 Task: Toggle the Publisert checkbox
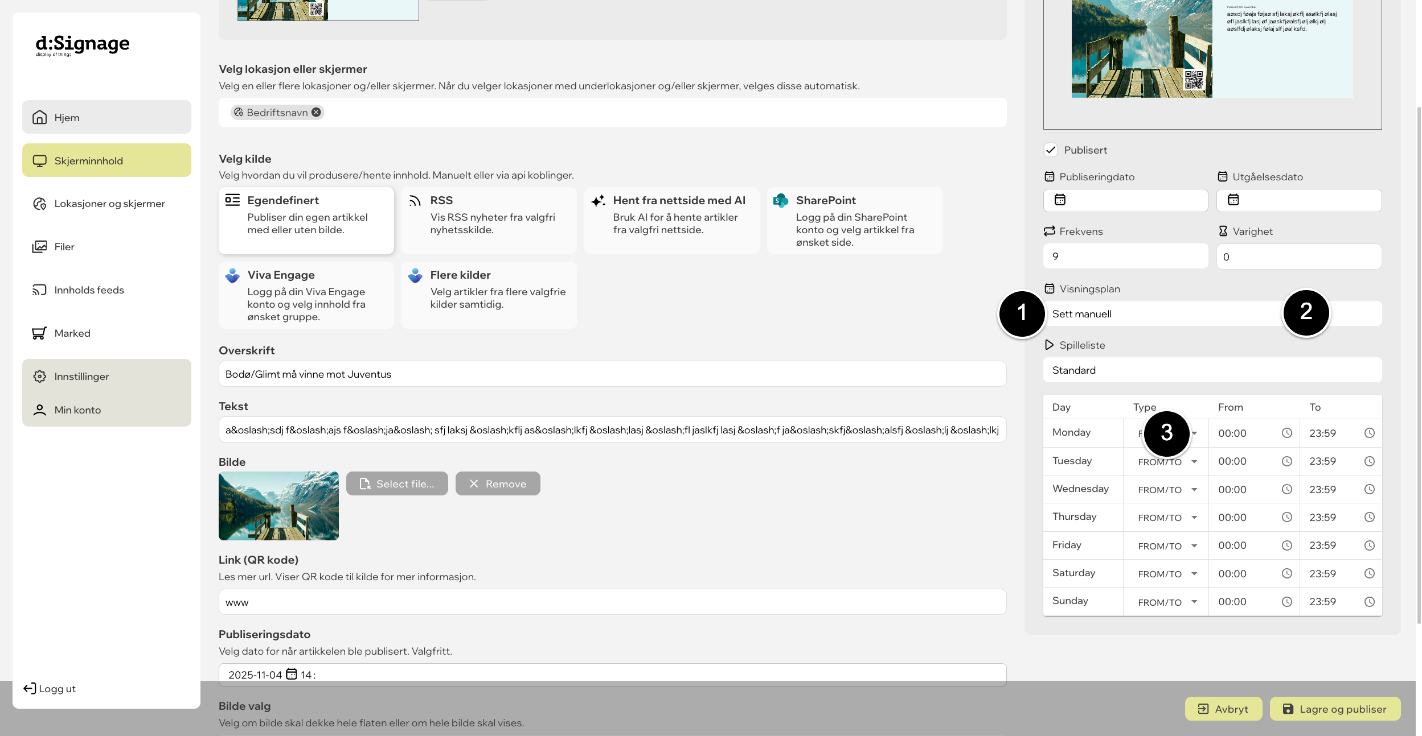pyautogui.click(x=1051, y=150)
